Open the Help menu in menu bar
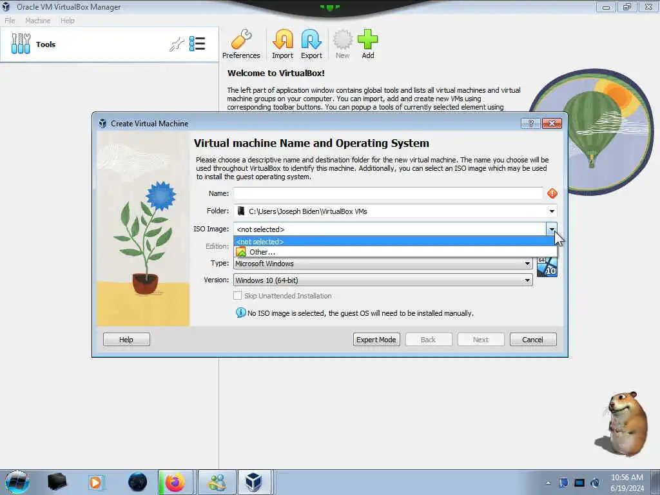660x495 pixels. point(67,21)
